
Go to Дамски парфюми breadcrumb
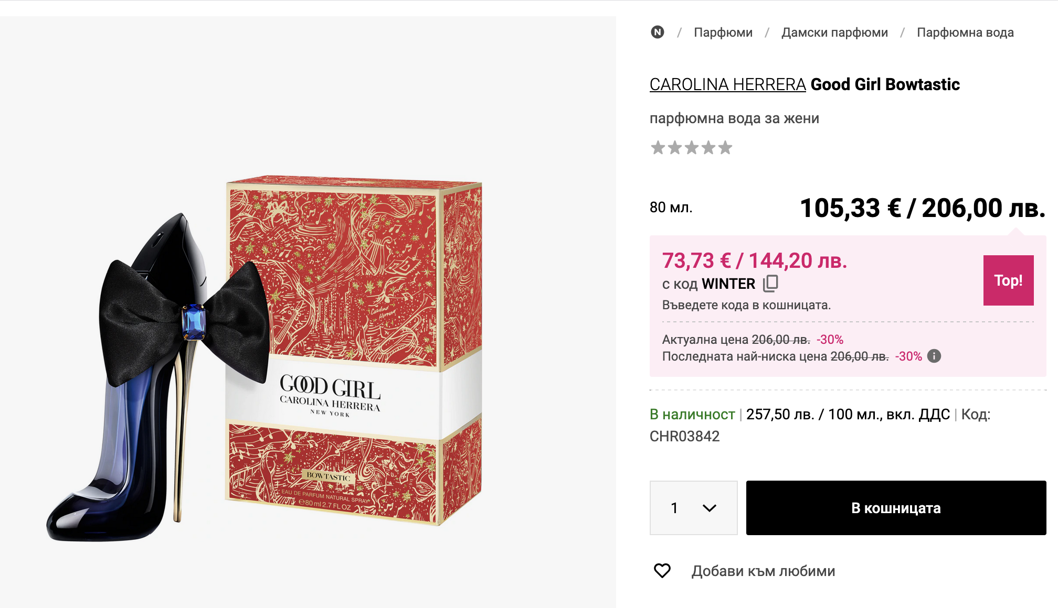click(x=834, y=32)
